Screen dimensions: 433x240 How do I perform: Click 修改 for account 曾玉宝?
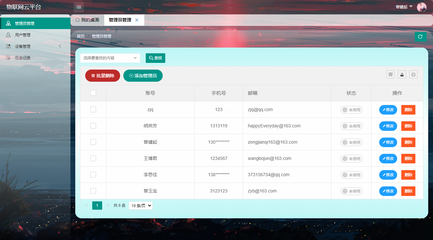(388, 191)
